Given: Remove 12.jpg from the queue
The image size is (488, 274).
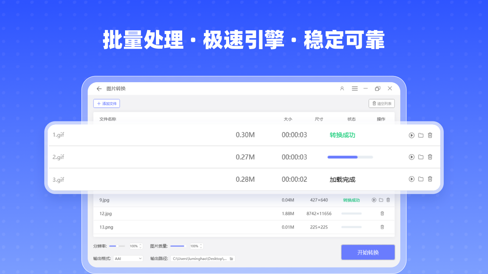Looking at the screenshot, I should click(382, 213).
